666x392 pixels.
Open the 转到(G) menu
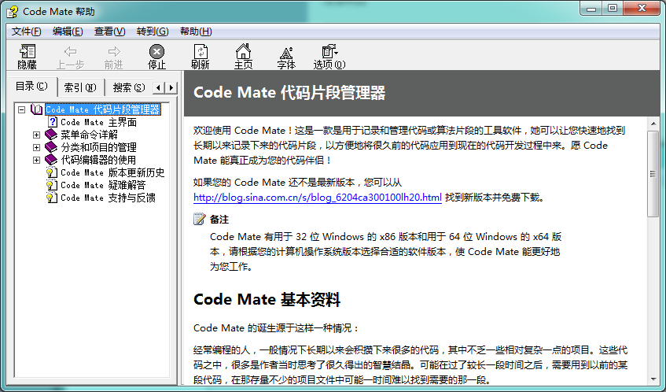click(153, 31)
